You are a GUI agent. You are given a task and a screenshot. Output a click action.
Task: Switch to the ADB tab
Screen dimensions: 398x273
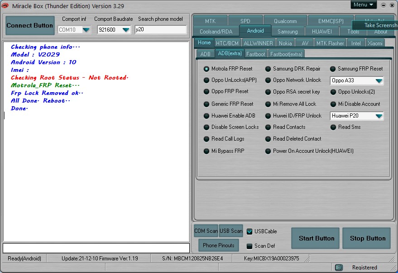[x=206, y=54]
